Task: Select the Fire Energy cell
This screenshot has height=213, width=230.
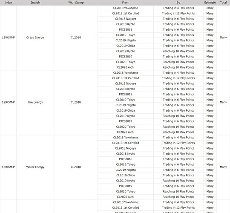Action: point(35,102)
